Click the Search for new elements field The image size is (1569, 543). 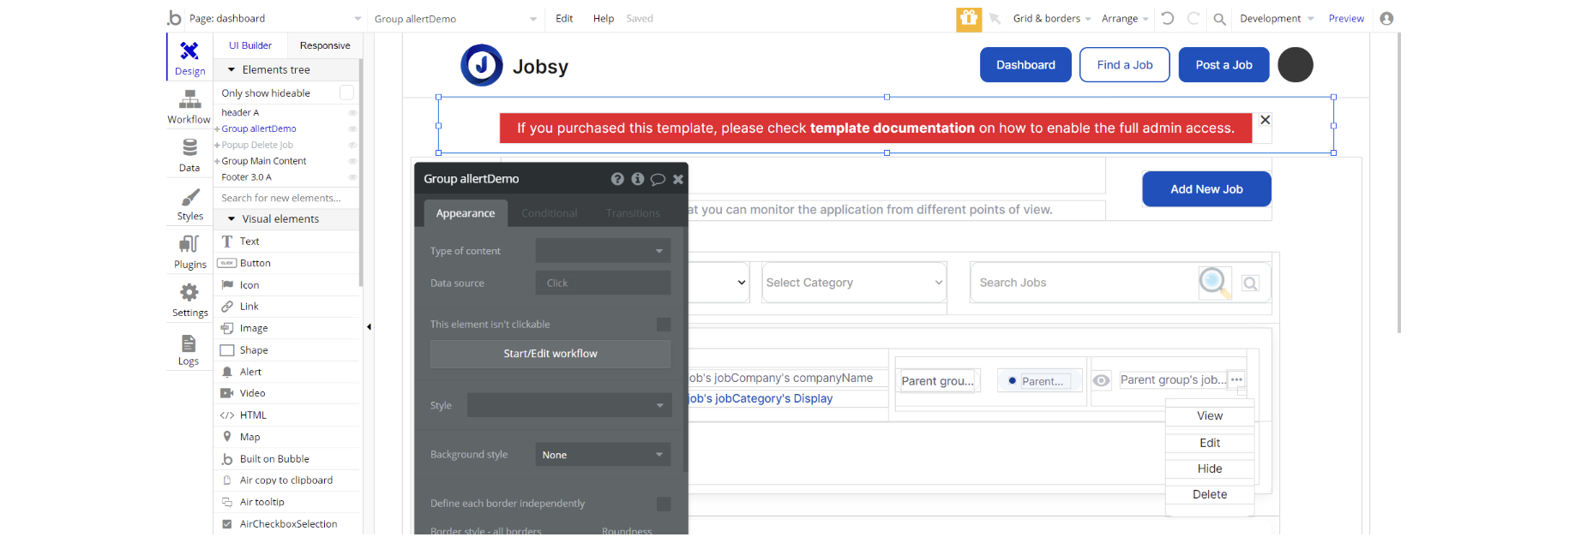[286, 198]
